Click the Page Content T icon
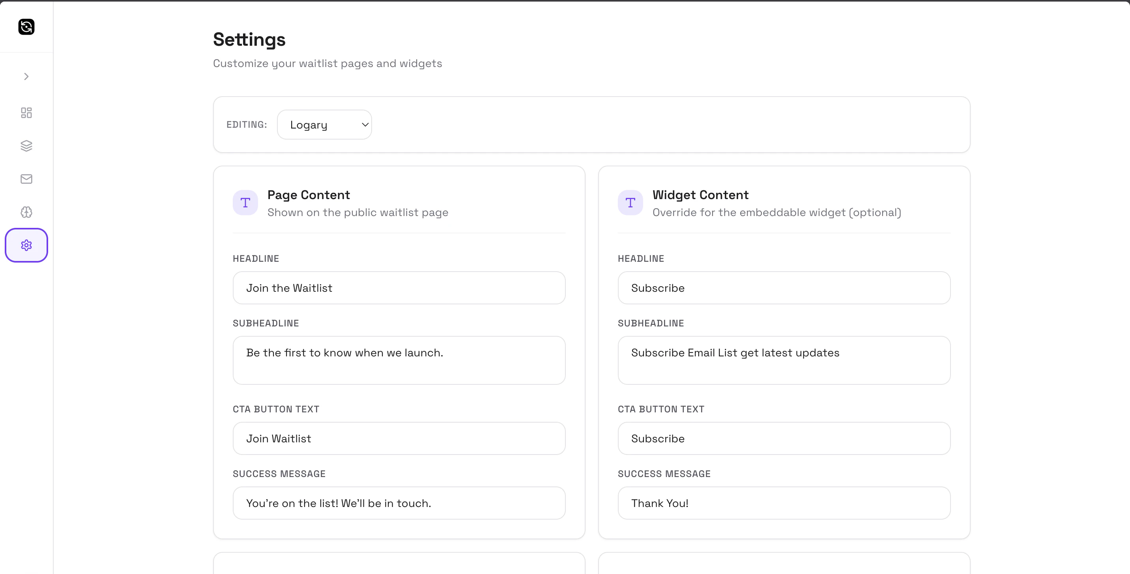The width and height of the screenshot is (1130, 574). [x=245, y=202]
